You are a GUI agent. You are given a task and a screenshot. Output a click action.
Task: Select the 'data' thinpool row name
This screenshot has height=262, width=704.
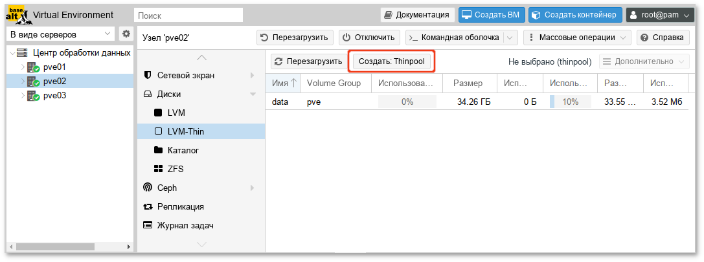point(280,102)
